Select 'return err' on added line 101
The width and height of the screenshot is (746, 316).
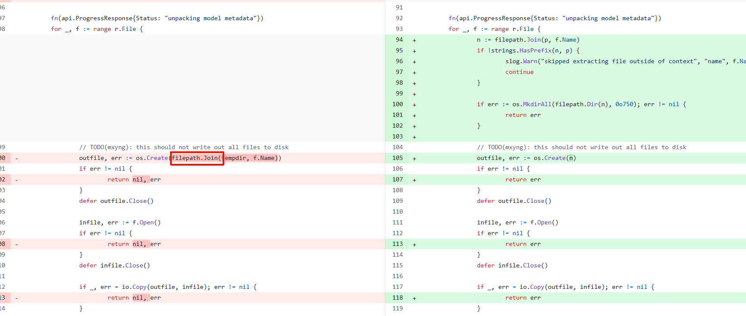point(523,115)
